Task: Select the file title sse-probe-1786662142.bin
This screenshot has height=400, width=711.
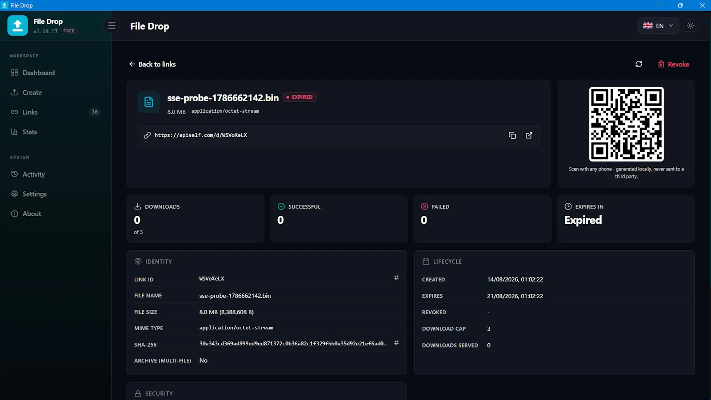Action: (x=223, y=98)
